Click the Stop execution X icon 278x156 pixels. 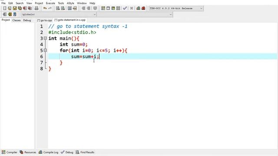coord(131,8)
